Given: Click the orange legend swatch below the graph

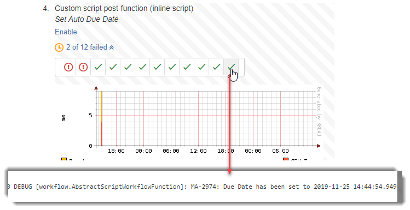Looking at the screenshot, I should click(x=64, y=159).
